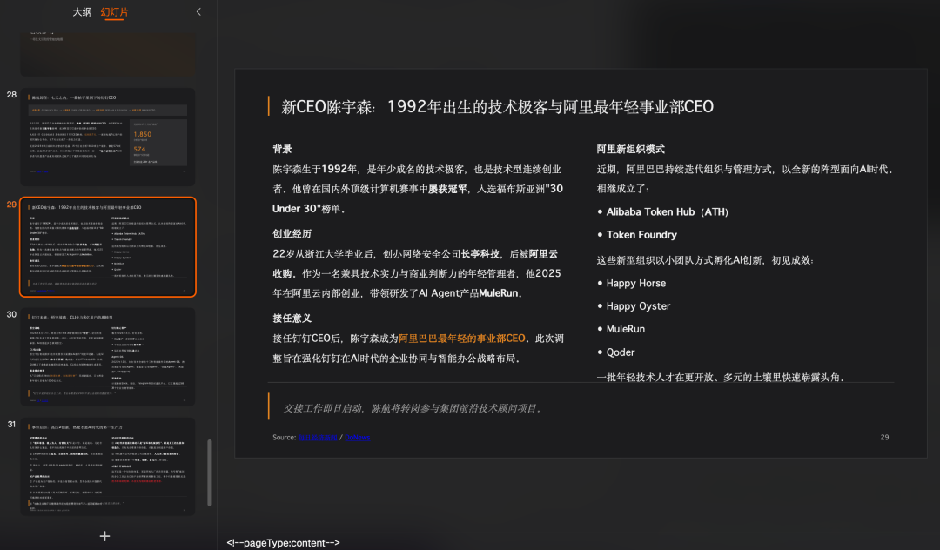Viewport: 940px width, 550px height.
Task: Open slide 28 thumbnail
Action: (x=108, y=137)
